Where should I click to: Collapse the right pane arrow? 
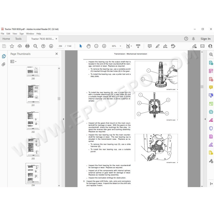click(x=205, y=119)
